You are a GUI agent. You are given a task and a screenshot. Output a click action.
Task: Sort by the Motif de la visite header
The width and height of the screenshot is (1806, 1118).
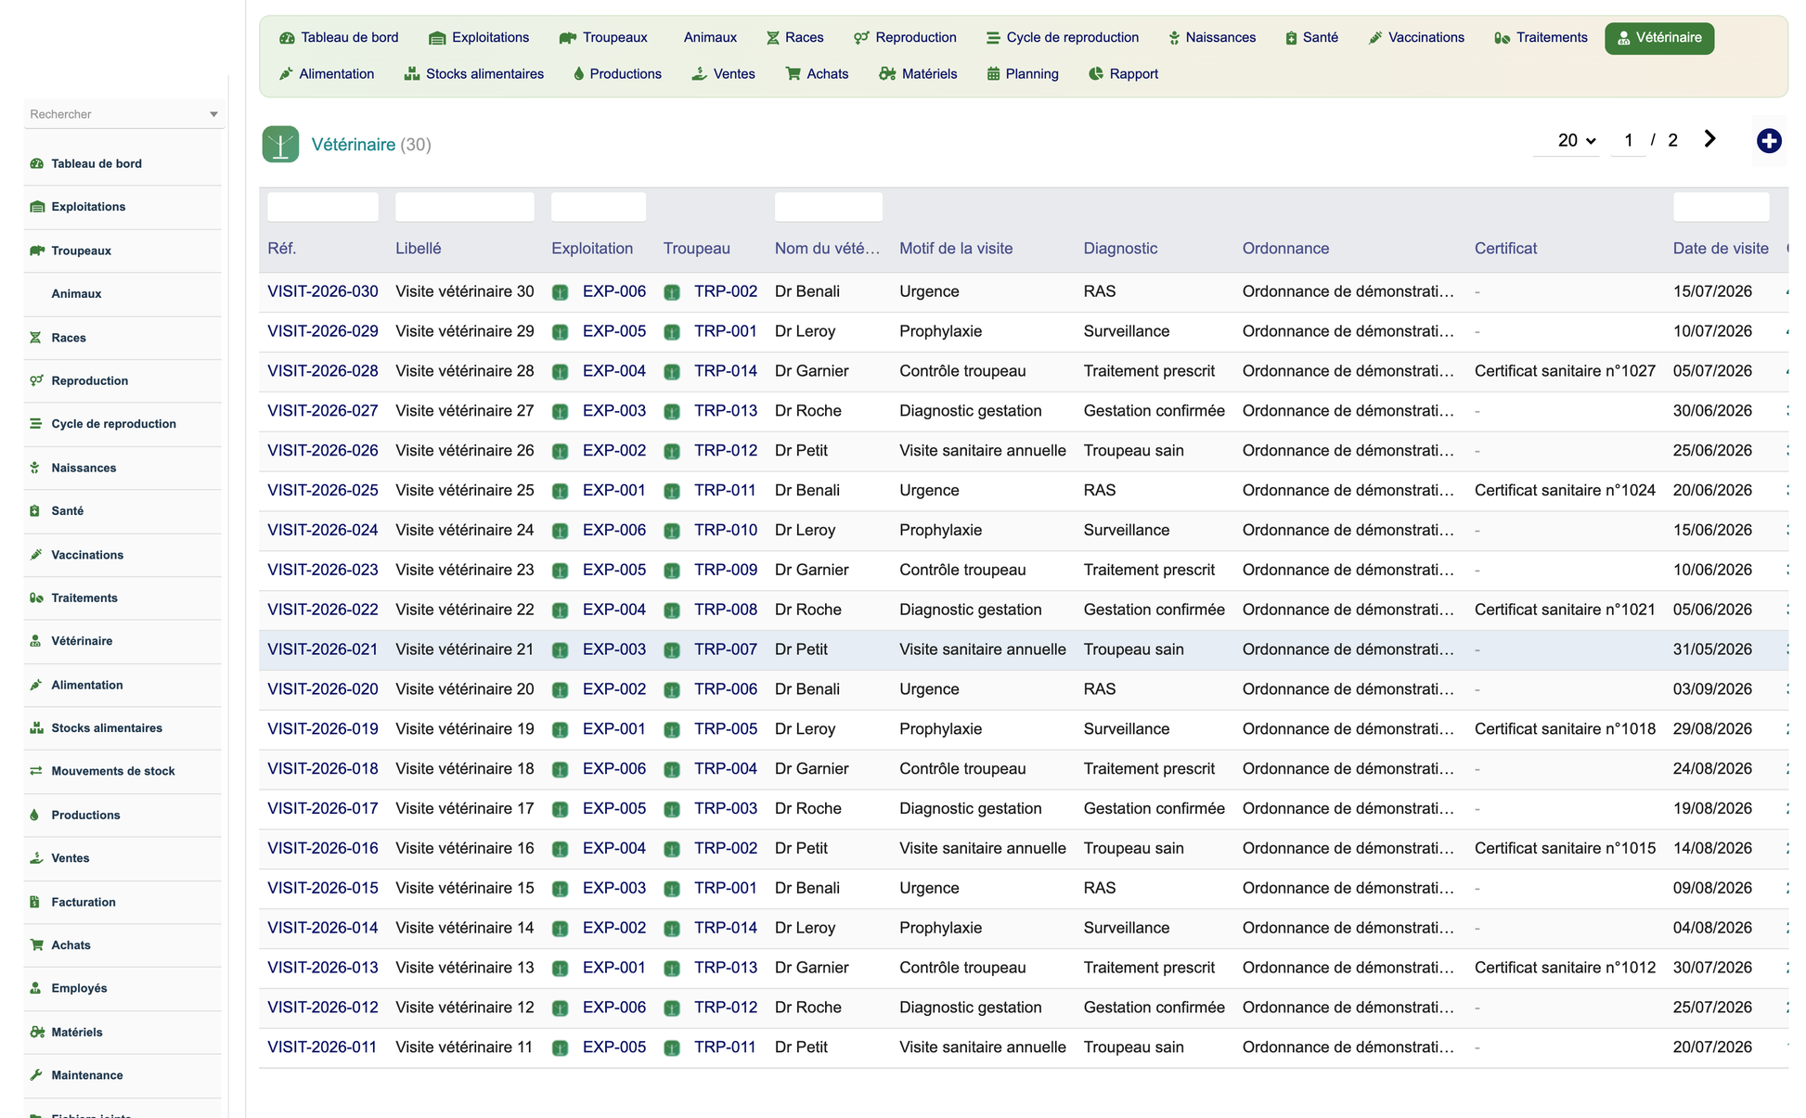956,249
